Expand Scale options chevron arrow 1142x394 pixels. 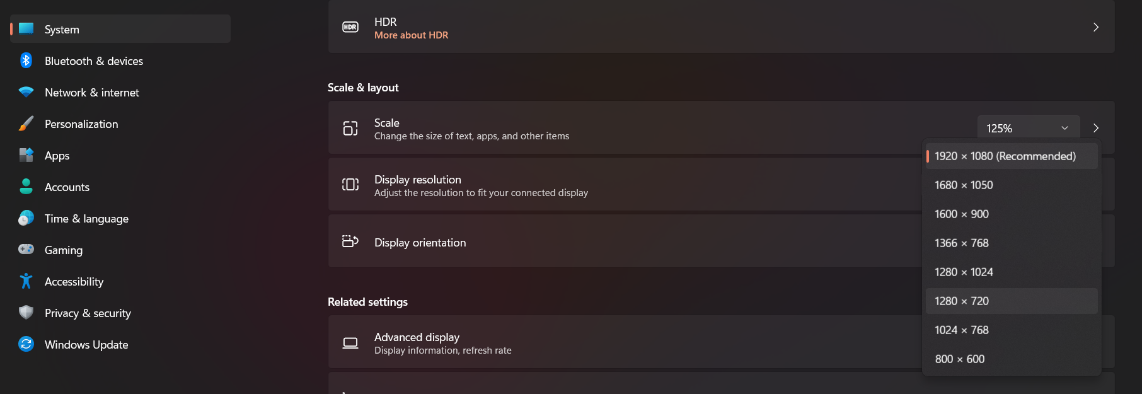coord(1096,128)
